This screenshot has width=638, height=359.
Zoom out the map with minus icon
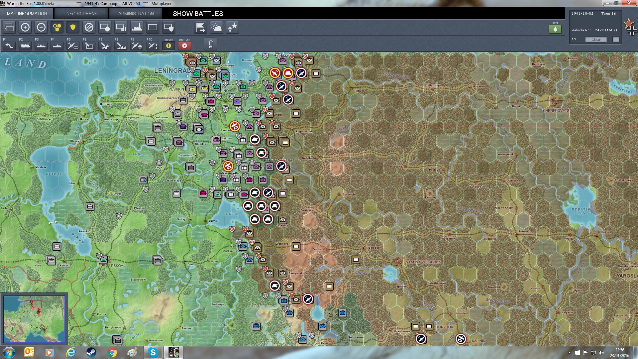pos(41,27)
